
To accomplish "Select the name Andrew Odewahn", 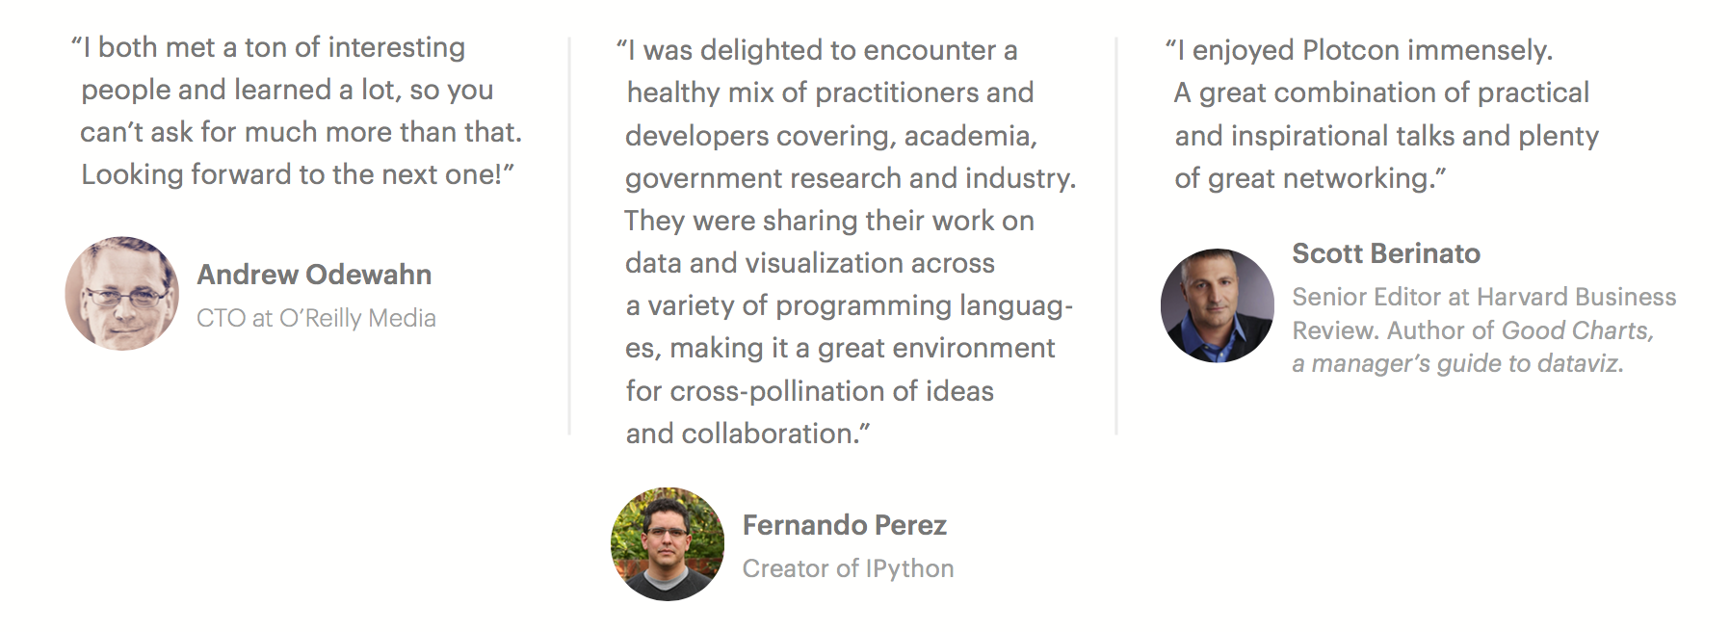I will coord(314,275).
